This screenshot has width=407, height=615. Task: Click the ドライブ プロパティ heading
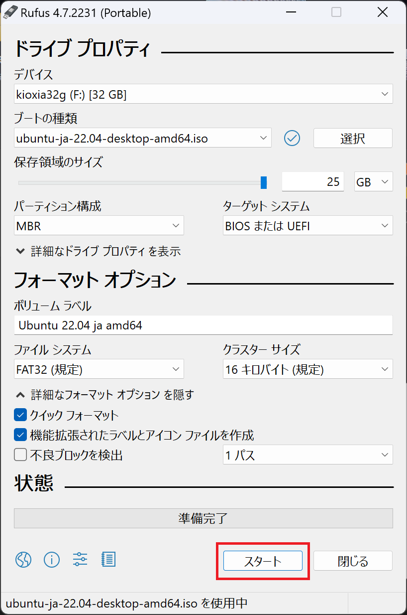pos(82,49)
